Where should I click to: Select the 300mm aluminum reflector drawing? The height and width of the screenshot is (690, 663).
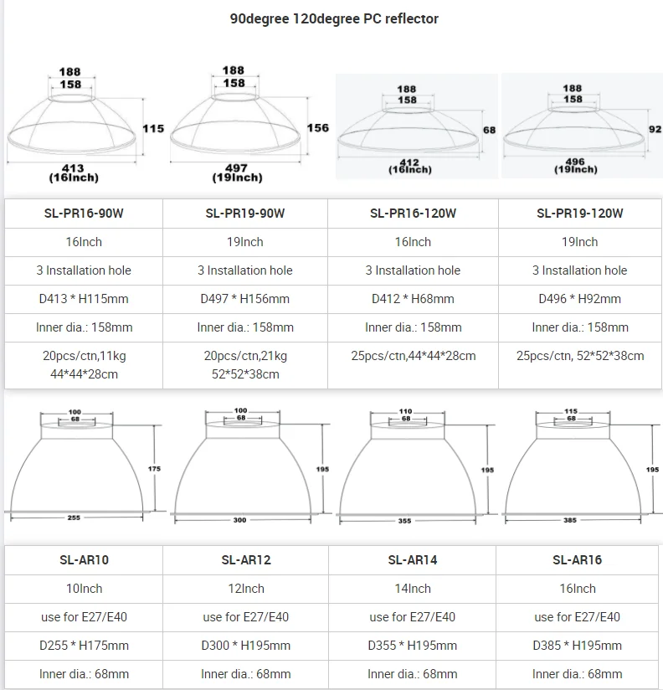click(x=250, y=466)
